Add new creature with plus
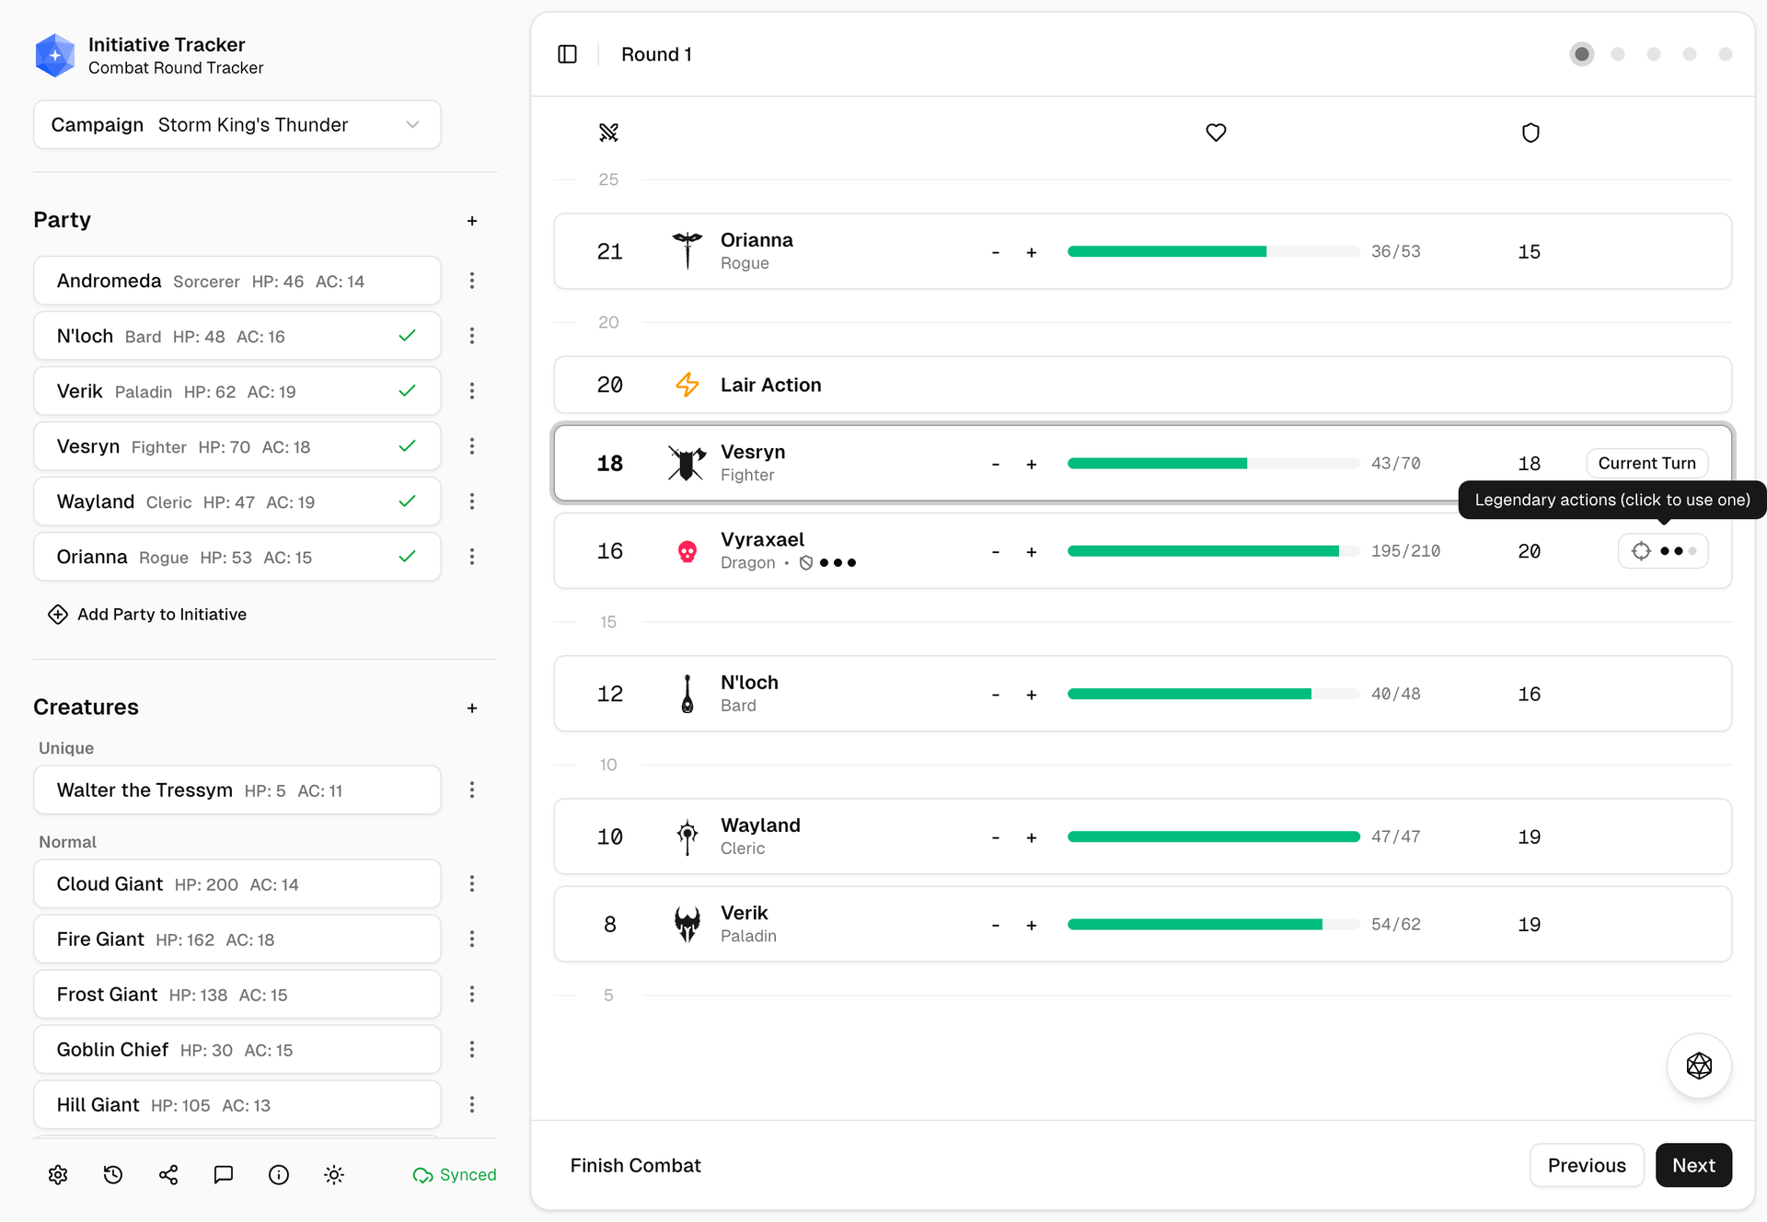 (x=472, y=708)
